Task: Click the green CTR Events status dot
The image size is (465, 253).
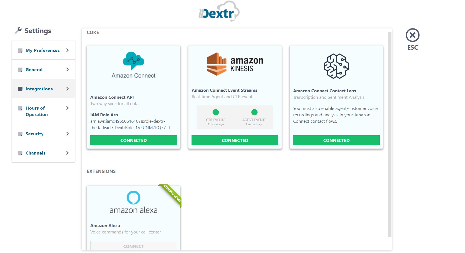Action: point(216,112)
